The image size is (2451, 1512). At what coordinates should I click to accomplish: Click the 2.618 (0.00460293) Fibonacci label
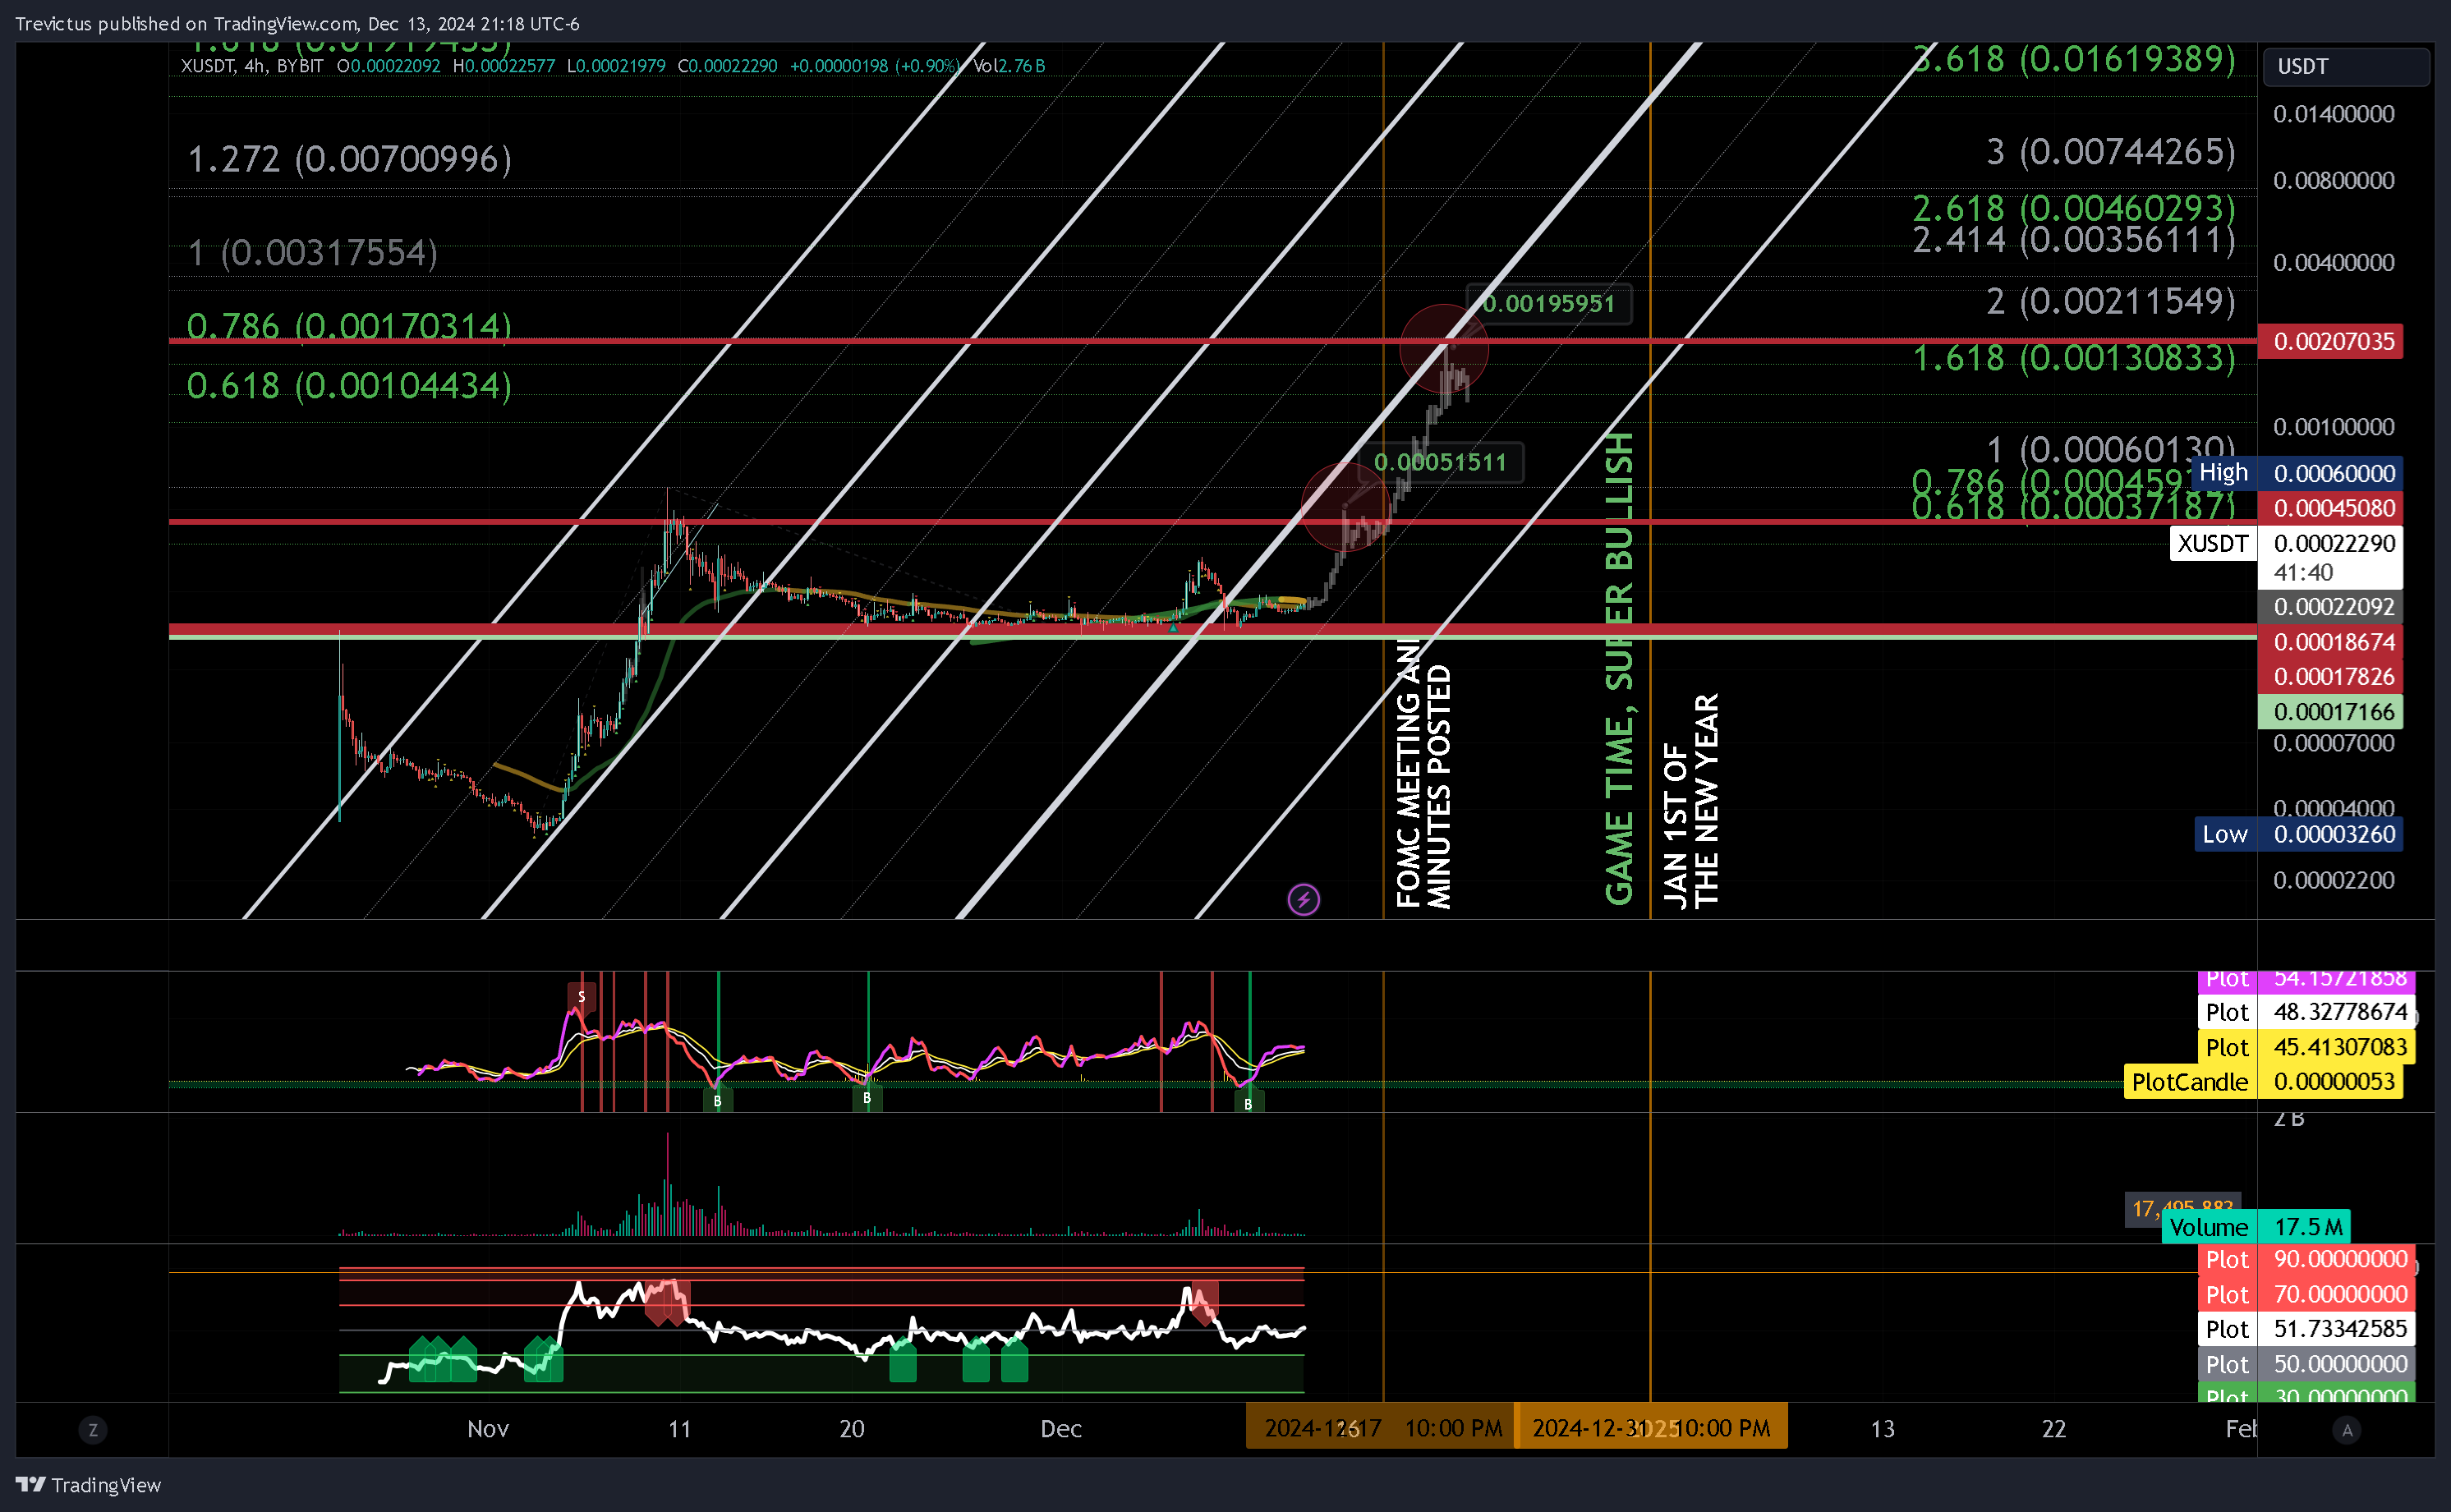tap(2073, 207)
